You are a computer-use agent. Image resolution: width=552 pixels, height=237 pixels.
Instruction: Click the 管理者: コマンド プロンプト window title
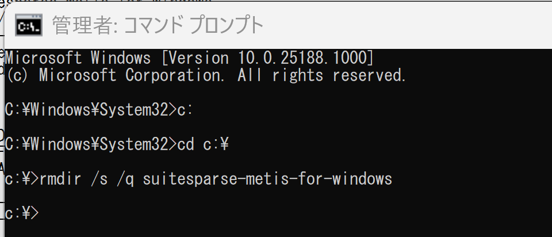(158, 25)
